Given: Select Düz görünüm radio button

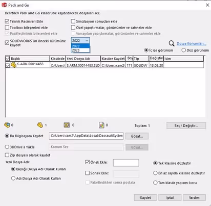Looking at the screenshot, I should tap(184, 50).
